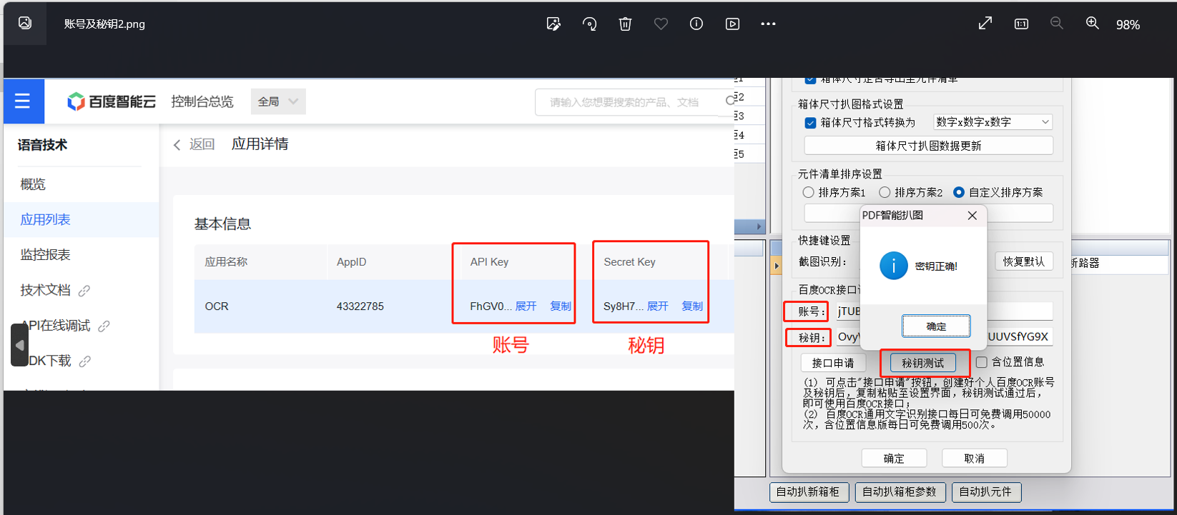Open the 数字x数字x数字 format dropdown

pos(993,122)
